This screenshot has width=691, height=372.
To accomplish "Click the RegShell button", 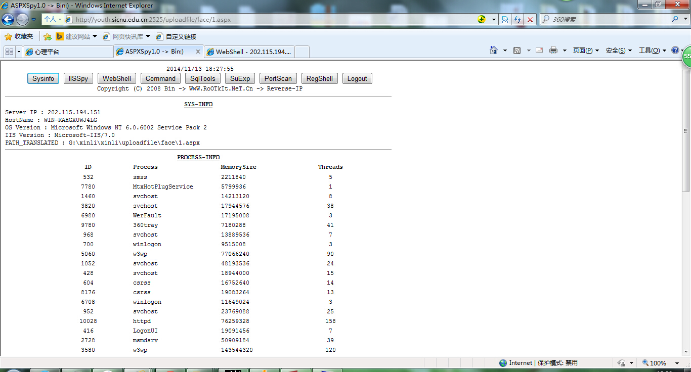I will [x=320, y=78].
